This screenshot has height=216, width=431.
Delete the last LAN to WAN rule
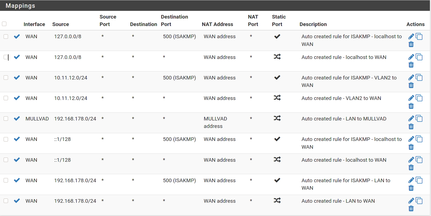(x=411, y=209)
